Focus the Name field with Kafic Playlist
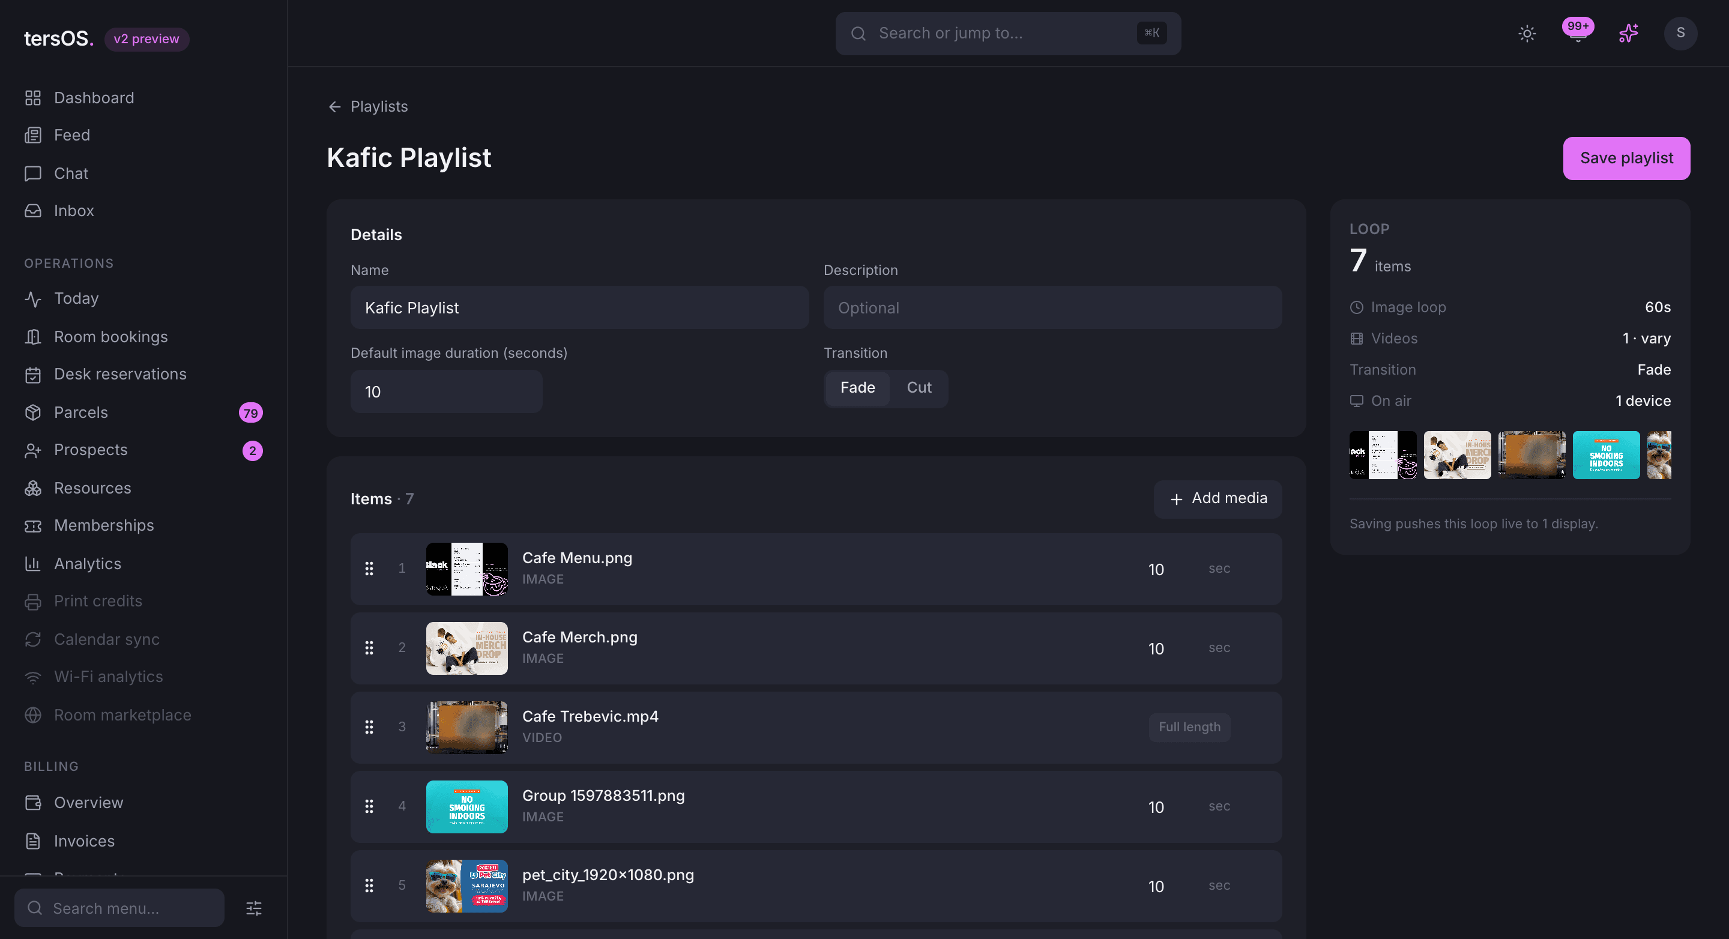This screenshot has width=1729, height=939. 579,307
